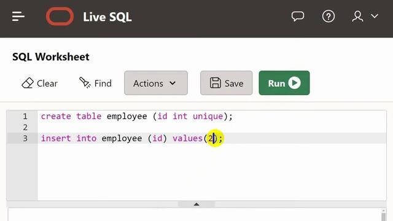Open the user account icon
The width and height of the screenshot is (393, 221).
[x=357, y=17]
